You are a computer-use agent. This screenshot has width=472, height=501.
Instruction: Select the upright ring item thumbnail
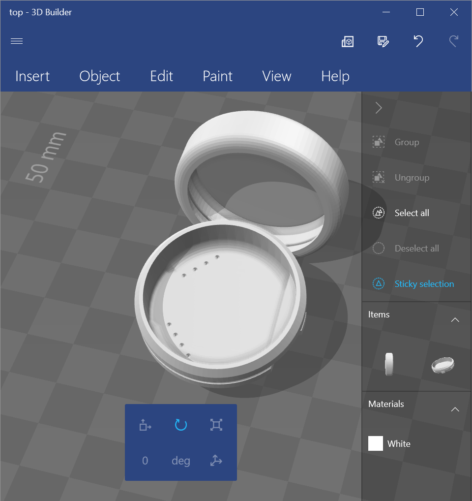[389, 364]
